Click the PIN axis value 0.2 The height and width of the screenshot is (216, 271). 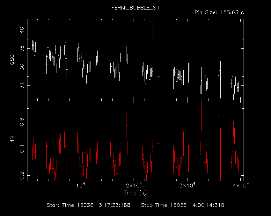(x=22, y=176)
